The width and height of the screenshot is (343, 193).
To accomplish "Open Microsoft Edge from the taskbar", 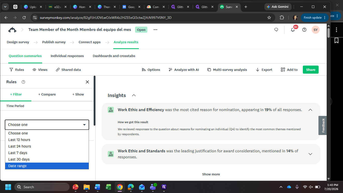I will coord(131,187).
